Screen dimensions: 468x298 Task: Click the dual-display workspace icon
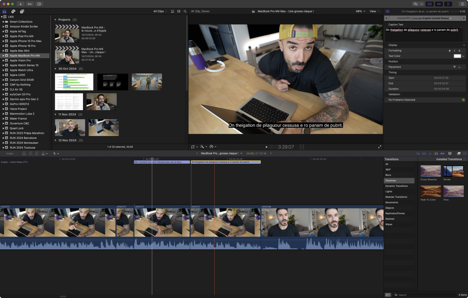[x=415, y=4]
